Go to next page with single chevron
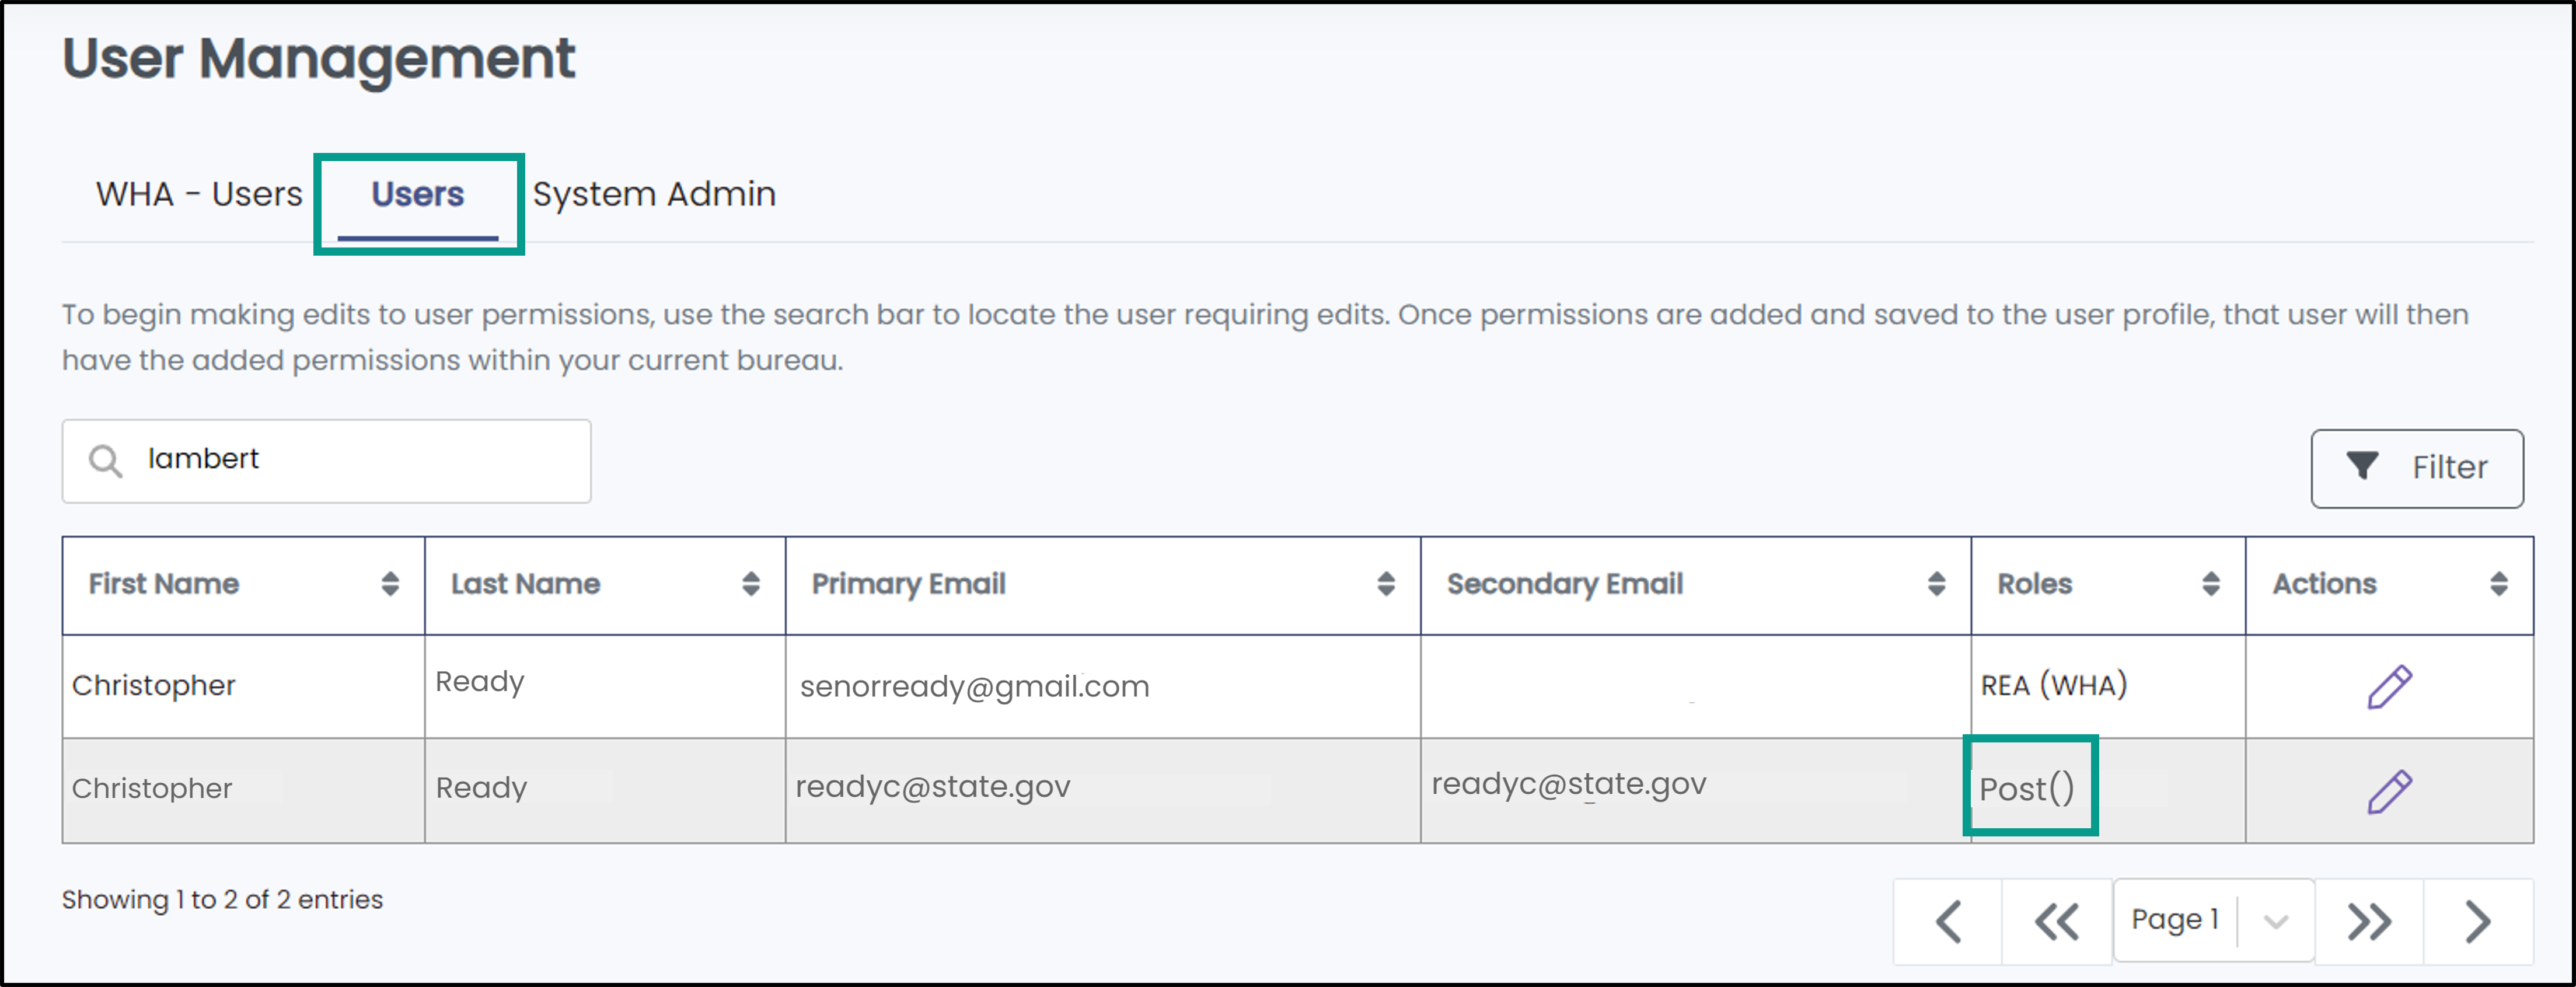 tap(2478, 921)
